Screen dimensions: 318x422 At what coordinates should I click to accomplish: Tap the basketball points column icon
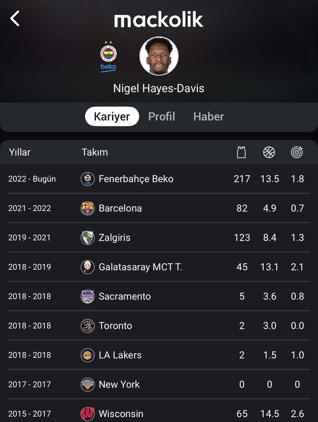pos(269,152)
